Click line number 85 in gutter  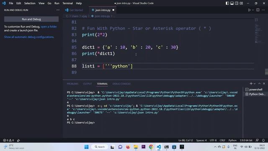[x=74, y=47]
